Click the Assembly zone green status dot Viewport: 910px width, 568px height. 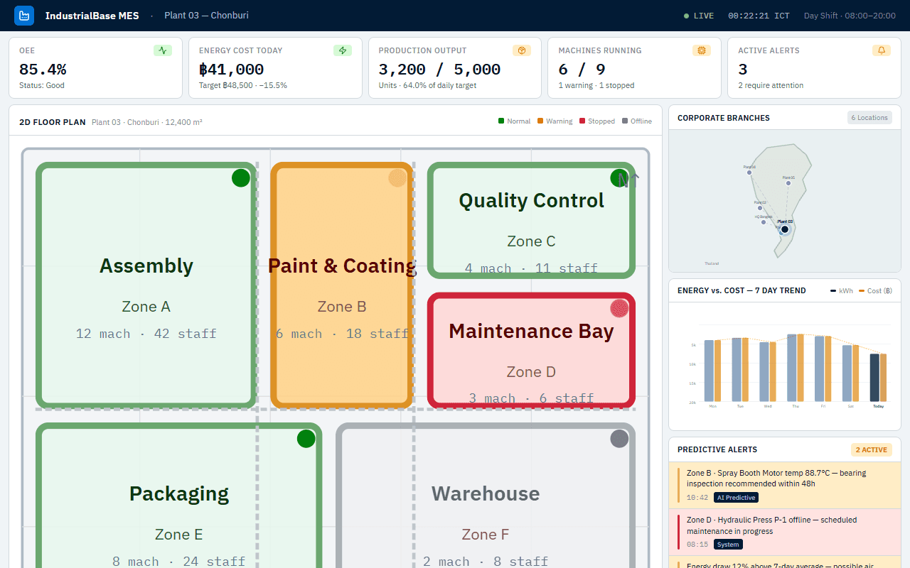click(x=241, y=178)
